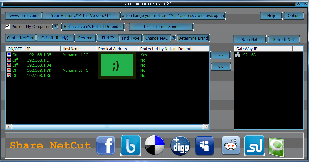Click the blue letter-b share icon
The height and width of the screenshot is (162, 309).
[x=130, y=146]
